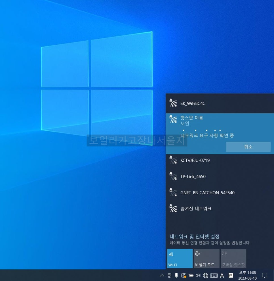
Task: Click the IME 'A' input mode indicator
Action: pos(222,275)
